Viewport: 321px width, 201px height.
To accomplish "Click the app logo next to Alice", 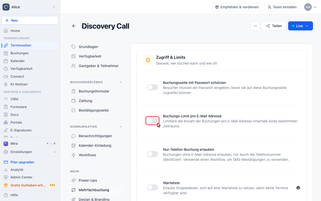I will tap(6, 7).
